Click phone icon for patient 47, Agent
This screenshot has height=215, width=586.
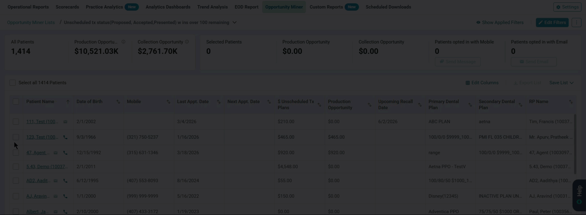point(65,153)
